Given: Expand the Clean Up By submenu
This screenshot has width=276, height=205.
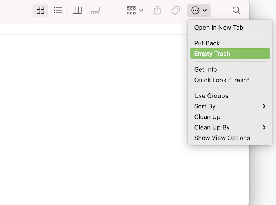Looking at the screenshot, I should [x=230, y=127].
